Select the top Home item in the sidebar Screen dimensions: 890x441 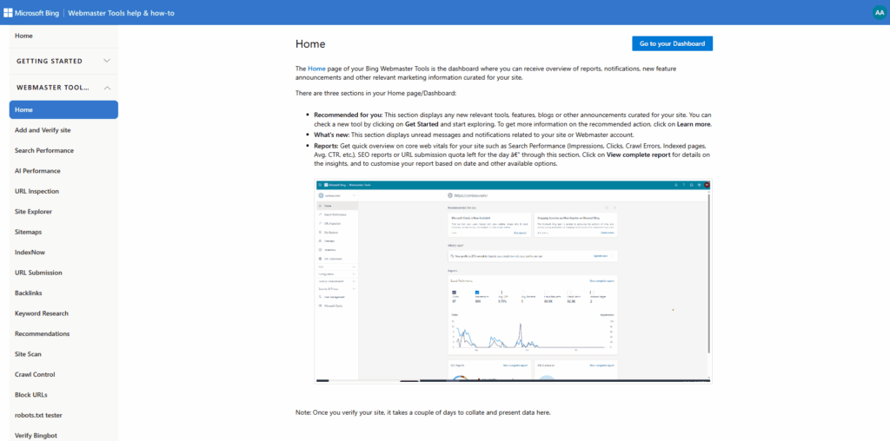click(24, 36)
